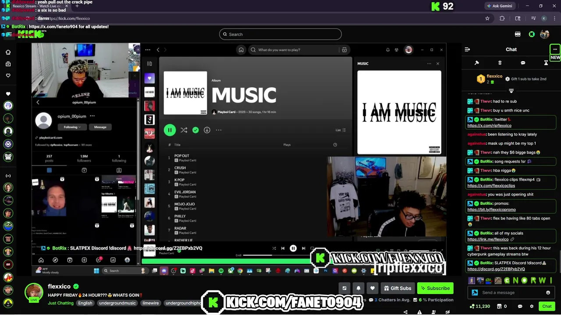This screenshot has height=315, width=561.
Task: Switch to Instagram tagged tab
Action: (x=119, y=170)
